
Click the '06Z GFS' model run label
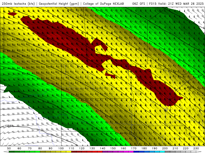coord(139,4)
